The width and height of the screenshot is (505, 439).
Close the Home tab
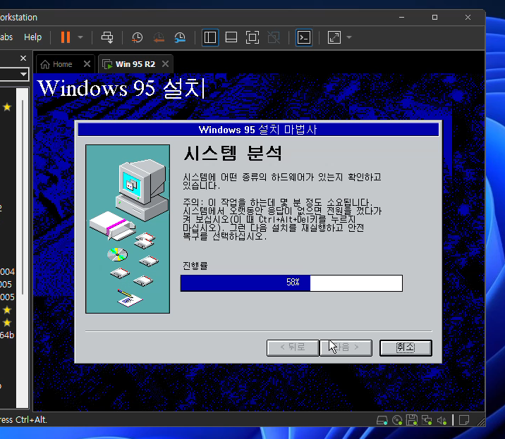[87, 63]
